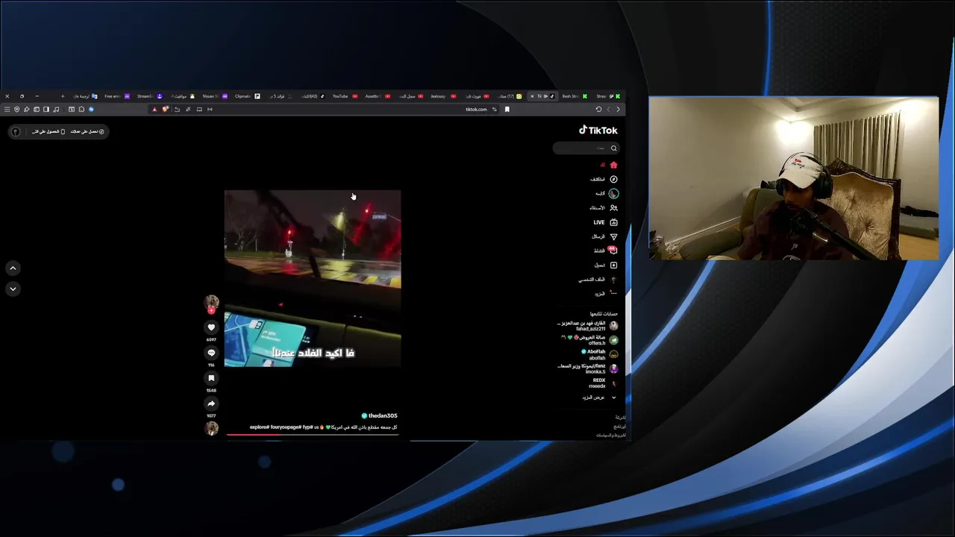This screenshot has height=537, width=955.
Task: Click the TikTok logo
Action: 598,130
